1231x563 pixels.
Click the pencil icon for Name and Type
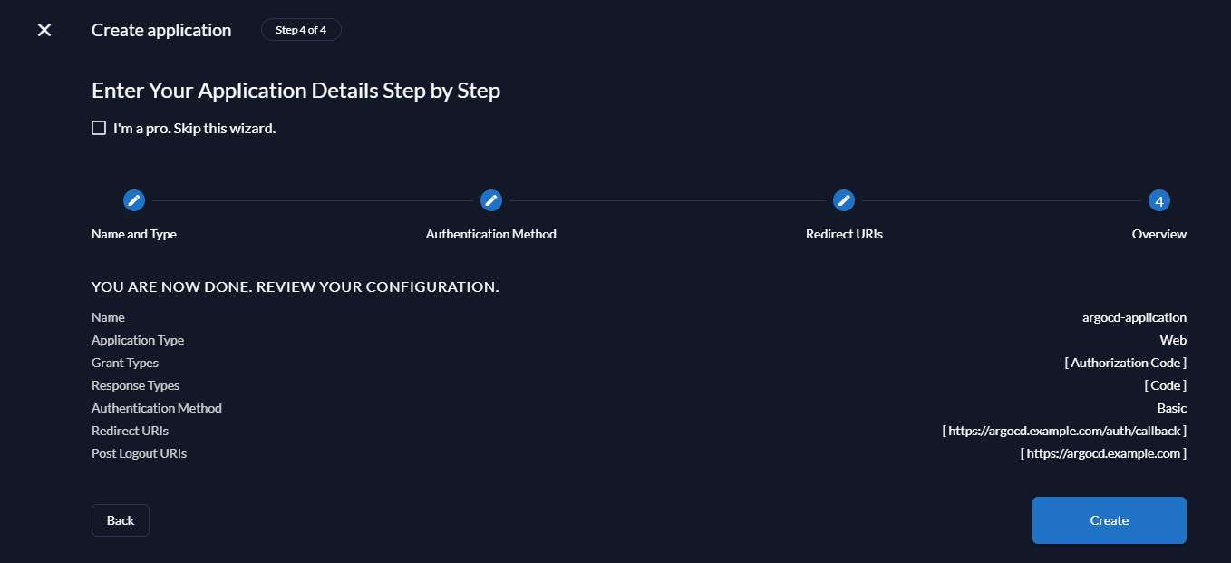coord(134,200)
